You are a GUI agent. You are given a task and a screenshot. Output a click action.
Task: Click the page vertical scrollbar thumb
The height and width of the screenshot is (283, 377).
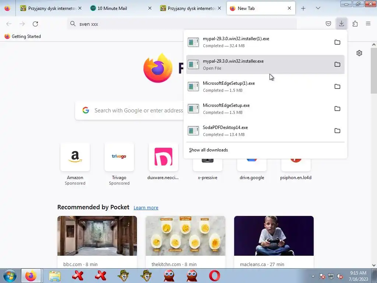[374, 71]
